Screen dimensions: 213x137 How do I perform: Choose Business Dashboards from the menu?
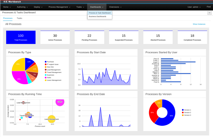[x=97, y=17]
